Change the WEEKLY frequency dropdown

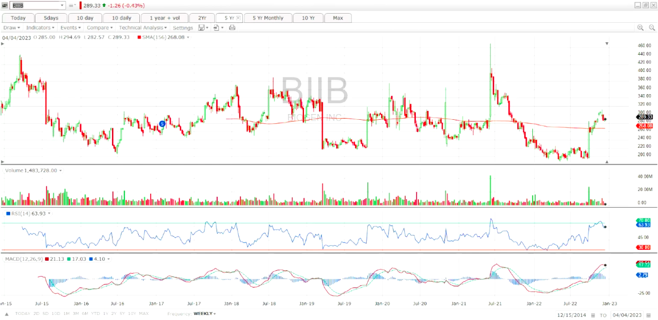[205, 314]
